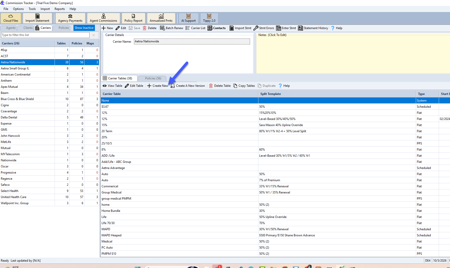The height and width of the screenshot is (268, 450).
Task: Open Batch Renew
Action: (x=171, y=28)
